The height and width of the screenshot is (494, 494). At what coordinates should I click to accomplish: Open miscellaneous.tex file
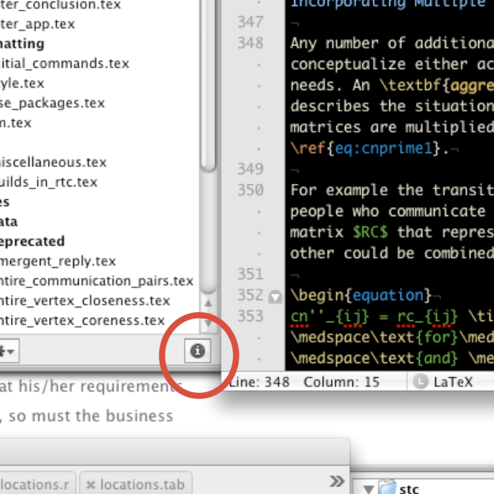click(53, 162)
